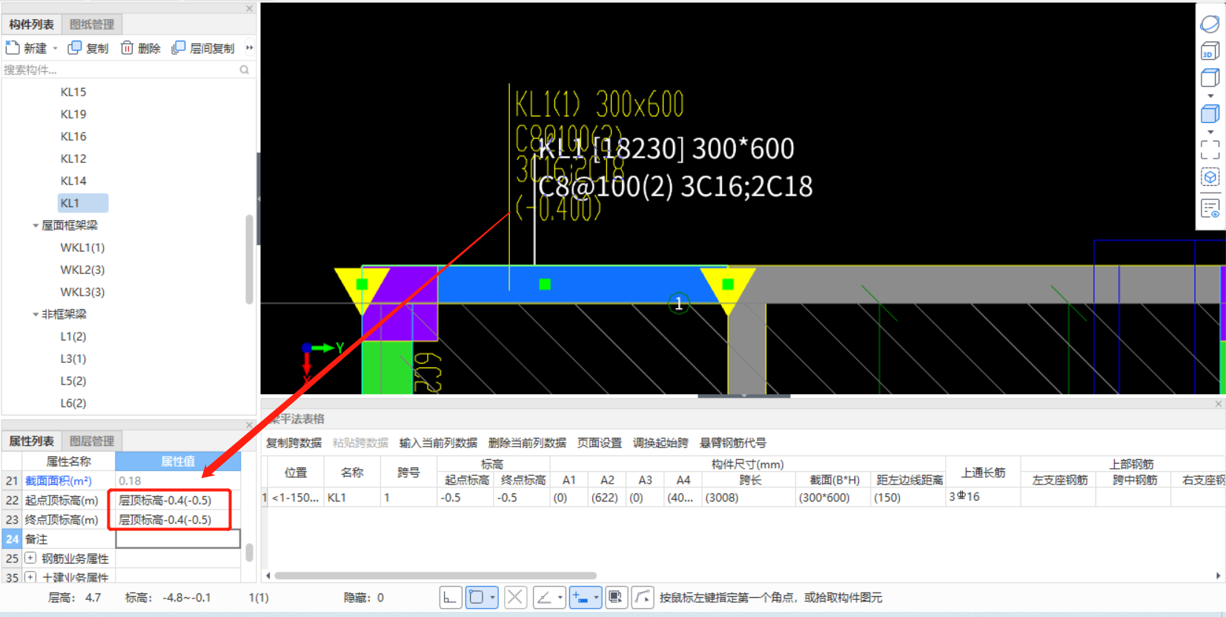Screen dimensions: 1226x617
Task: Click the 备注 value input cell
Action: pos(178,539)
